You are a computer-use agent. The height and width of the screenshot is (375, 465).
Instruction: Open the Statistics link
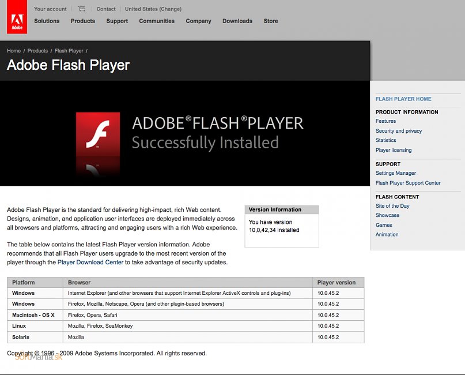[x=385, y=140]
